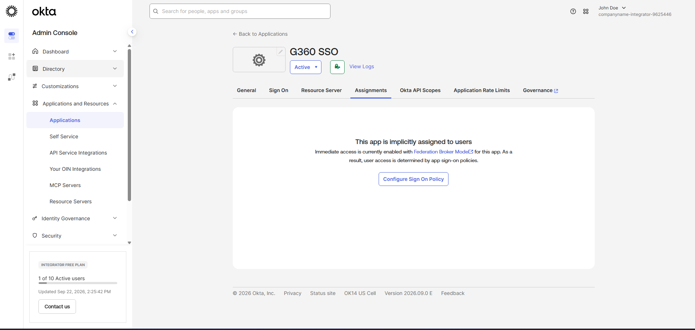Click the sidebar scrollbar down arrow

[x=129, y=243]
